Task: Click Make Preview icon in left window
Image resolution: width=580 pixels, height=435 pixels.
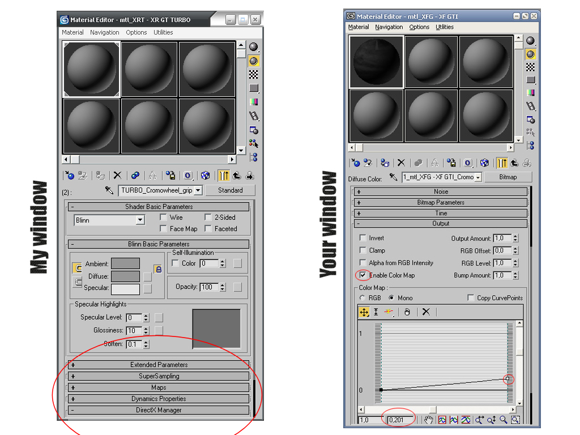Action: pos(253,116)
